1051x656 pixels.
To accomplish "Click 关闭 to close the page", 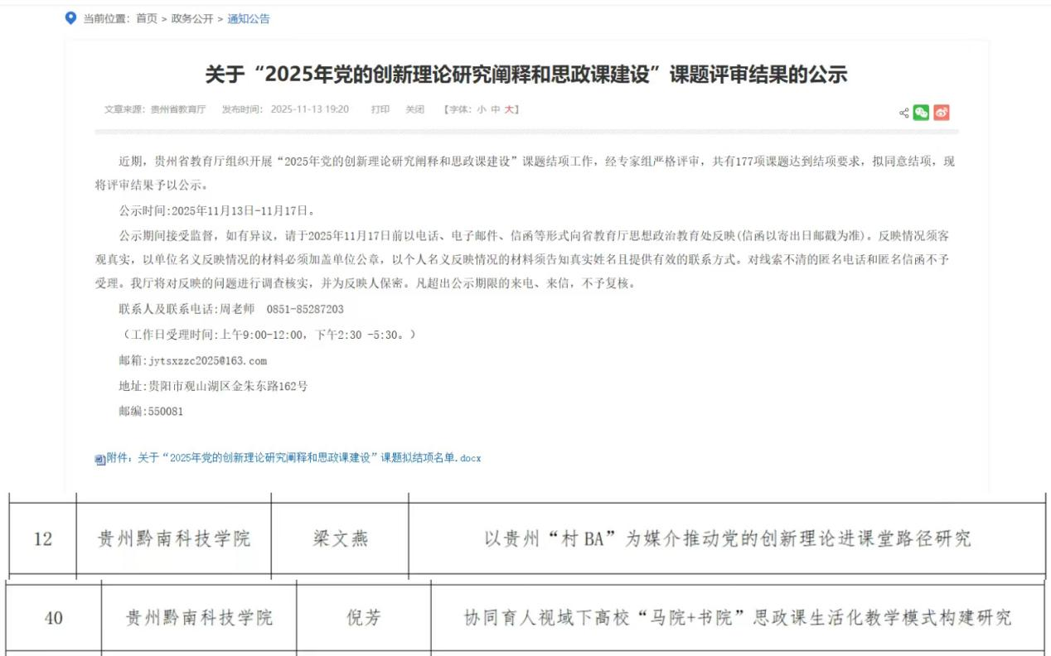I will tap(414, 109).
